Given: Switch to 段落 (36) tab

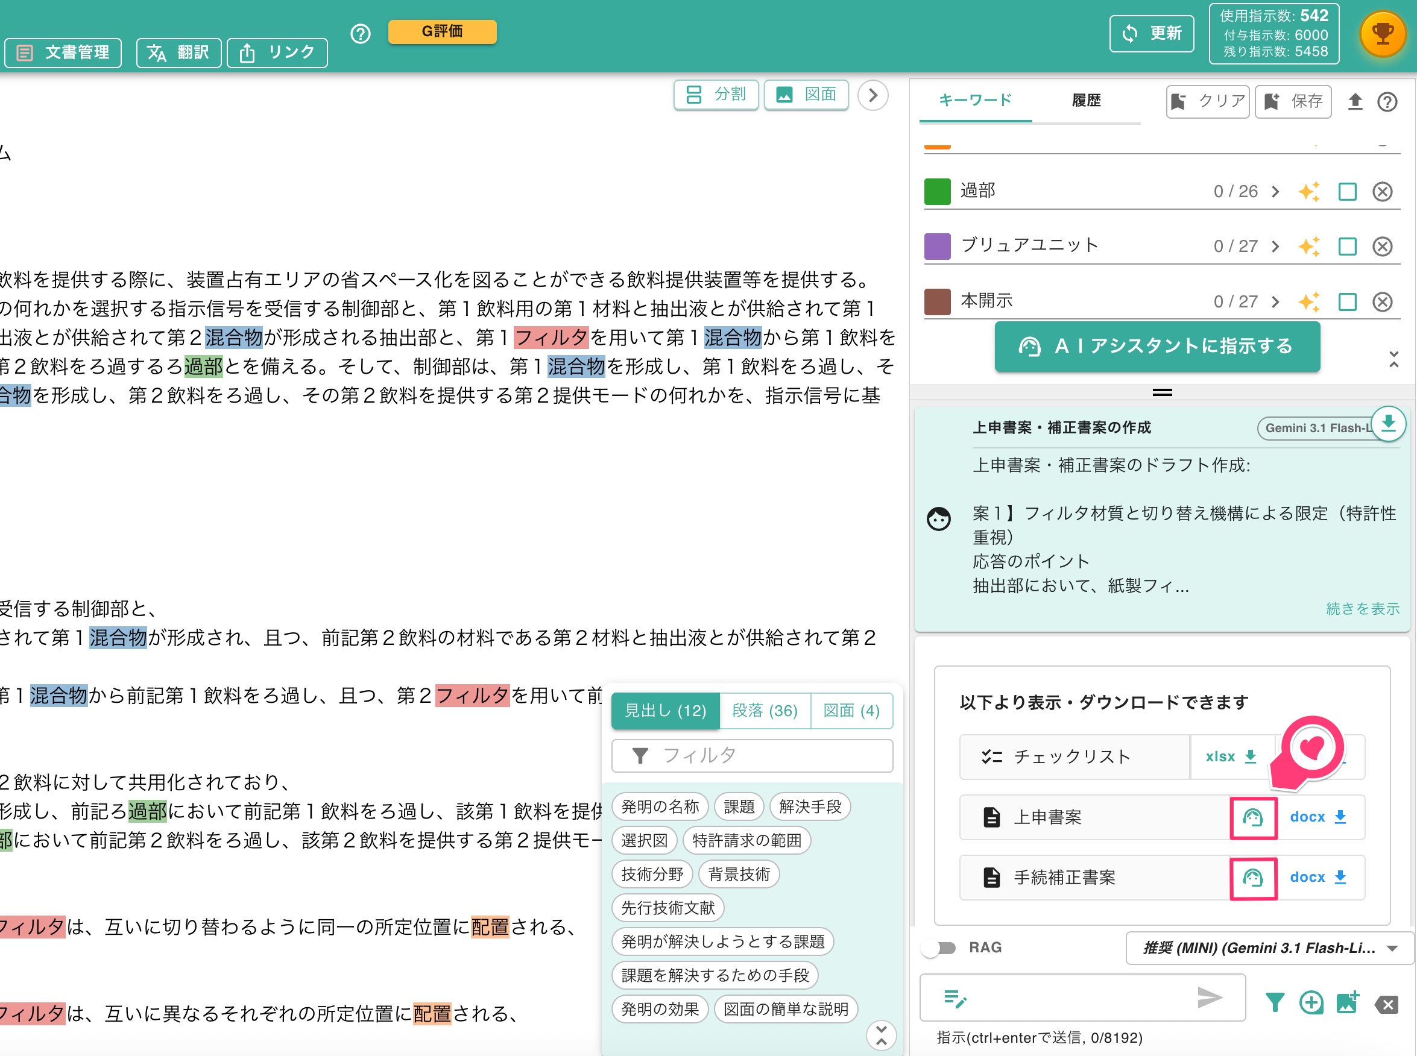Looking at the screenshot, I should 765,711.
